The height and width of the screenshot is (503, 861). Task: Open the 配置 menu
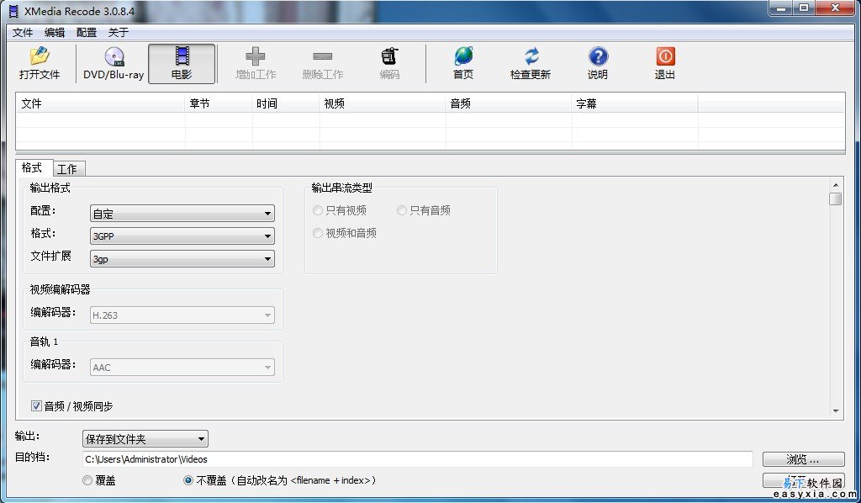pos(87,33)
